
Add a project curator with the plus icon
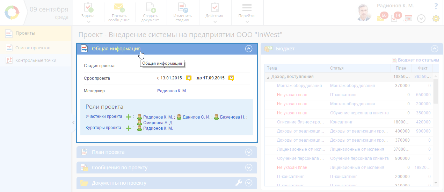pos(129,128)
